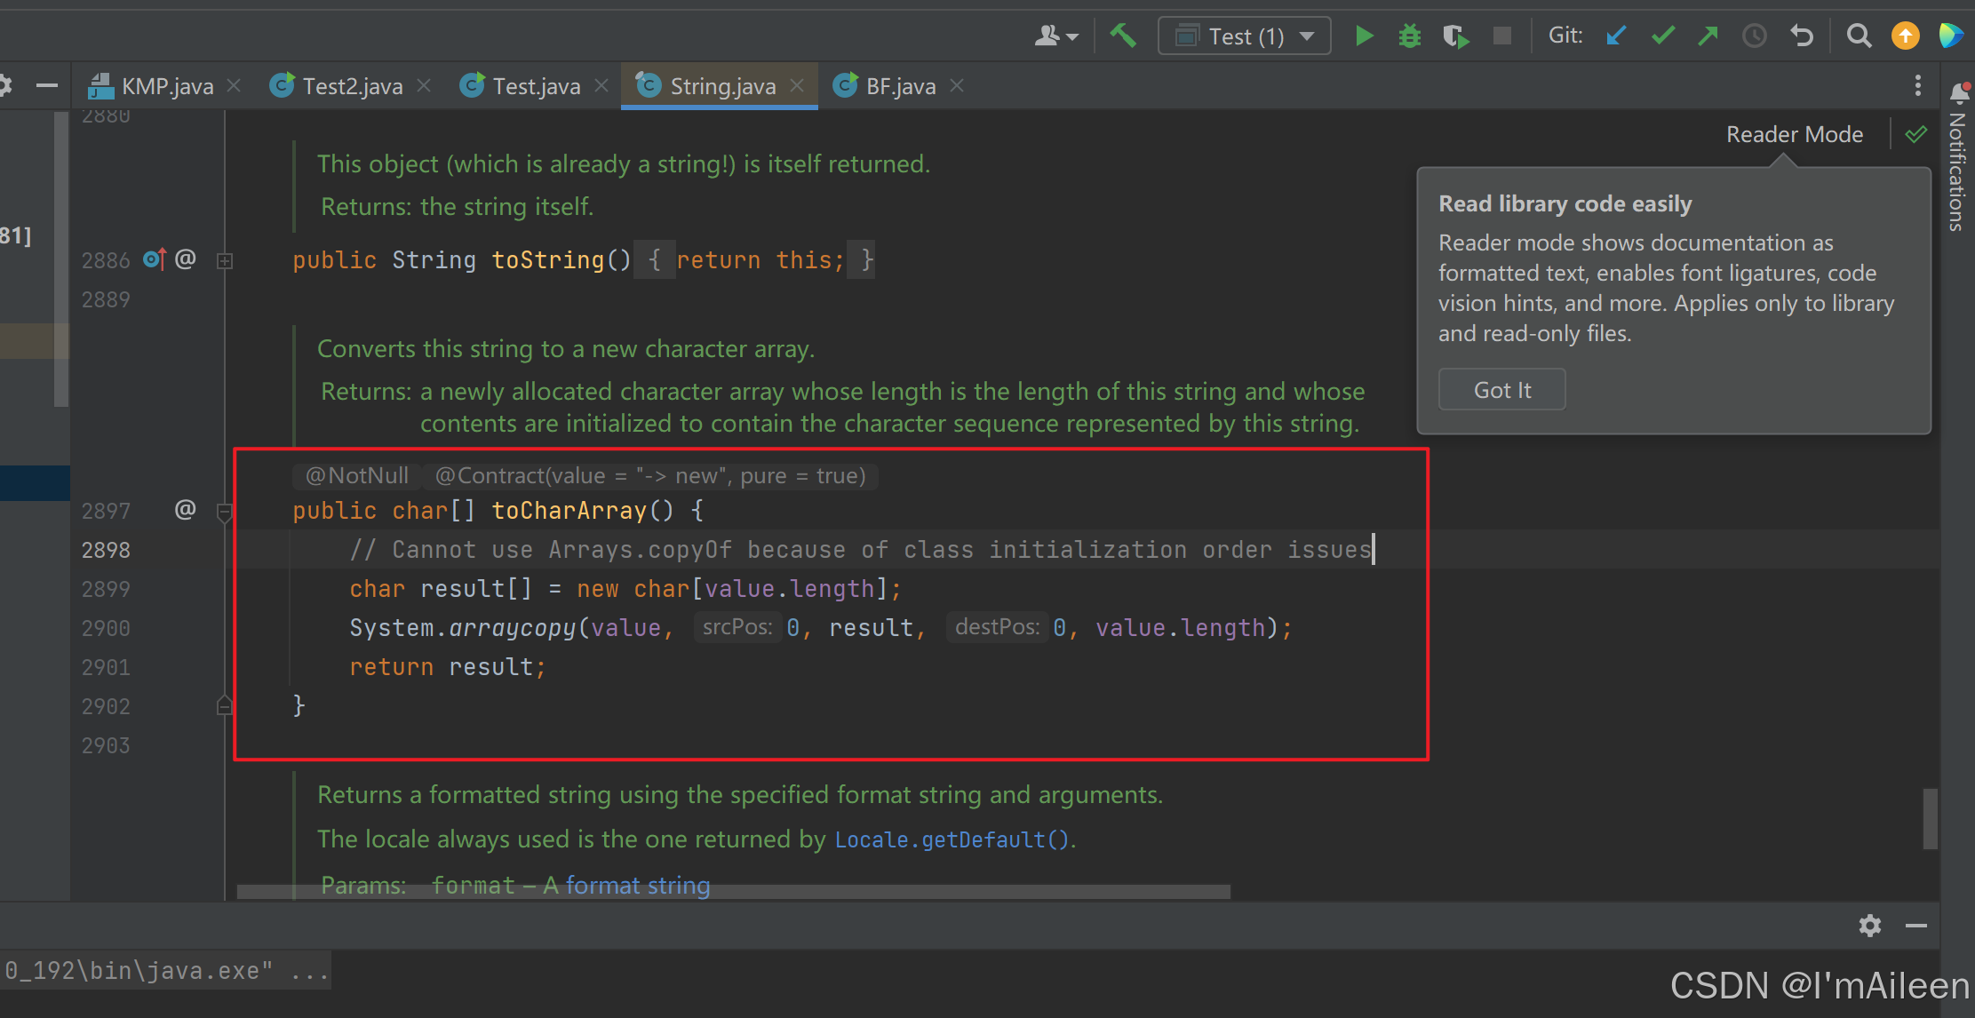Image resolution: width=1975 pixels, height=1018 pixels.
Task: Open the Run tool window settings gear
Action: [x=1869, y=926]
